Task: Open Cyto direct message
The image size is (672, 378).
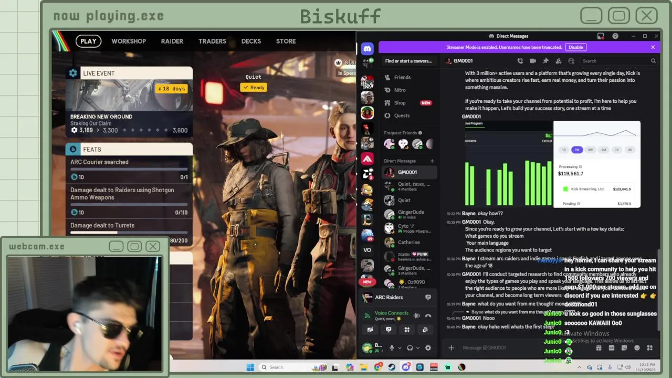Action: 409,228
